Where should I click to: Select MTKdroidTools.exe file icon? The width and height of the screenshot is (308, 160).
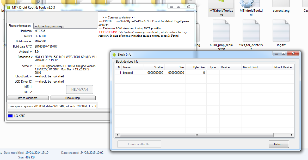coord(221,8)
